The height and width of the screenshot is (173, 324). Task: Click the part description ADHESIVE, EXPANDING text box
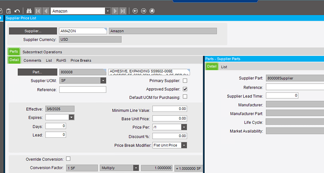(x=149, y=72)
